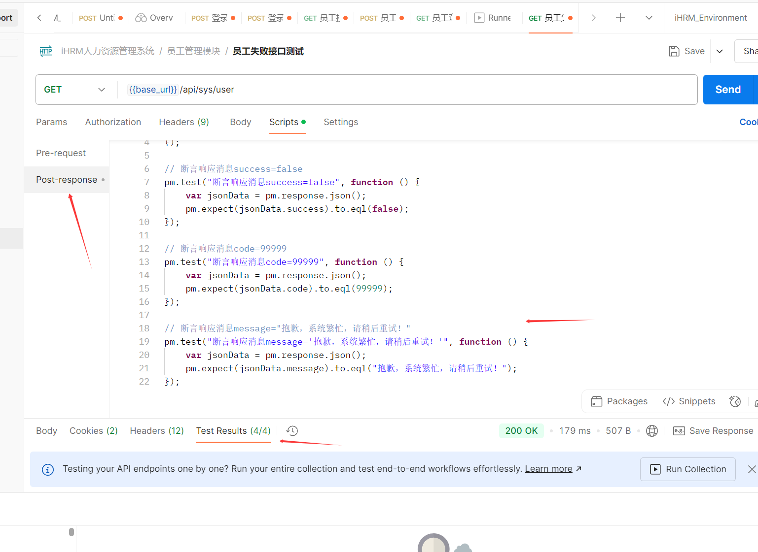Click the network globe icon

click(652, 431)
